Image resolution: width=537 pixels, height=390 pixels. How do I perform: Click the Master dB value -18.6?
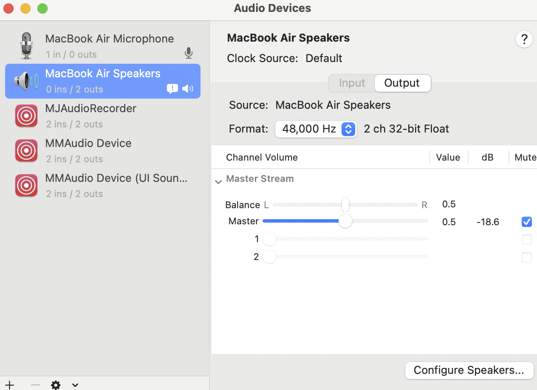pyautogui.click(x=488, y=222)
